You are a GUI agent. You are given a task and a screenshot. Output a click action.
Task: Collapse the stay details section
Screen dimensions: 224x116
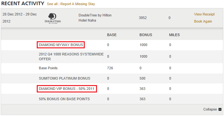pos(212,110)
